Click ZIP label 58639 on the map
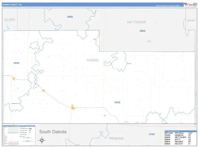 click(x=118, y=102)
